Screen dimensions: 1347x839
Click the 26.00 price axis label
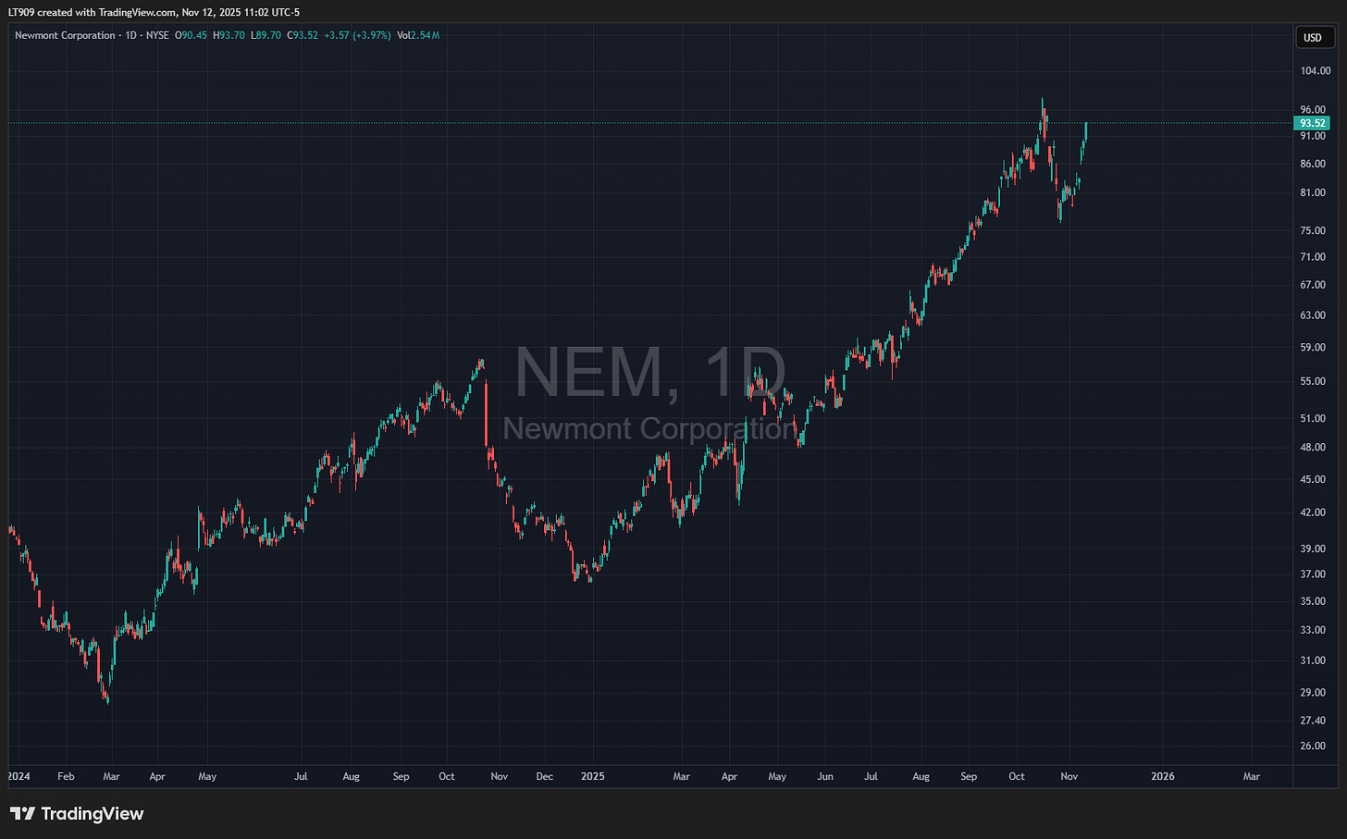1313,746
